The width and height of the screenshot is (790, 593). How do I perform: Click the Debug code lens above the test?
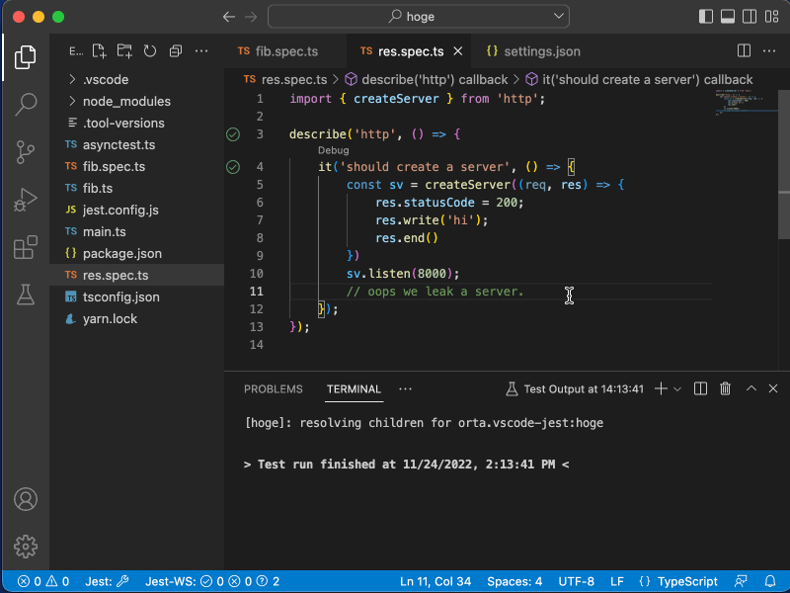(333, 149)
